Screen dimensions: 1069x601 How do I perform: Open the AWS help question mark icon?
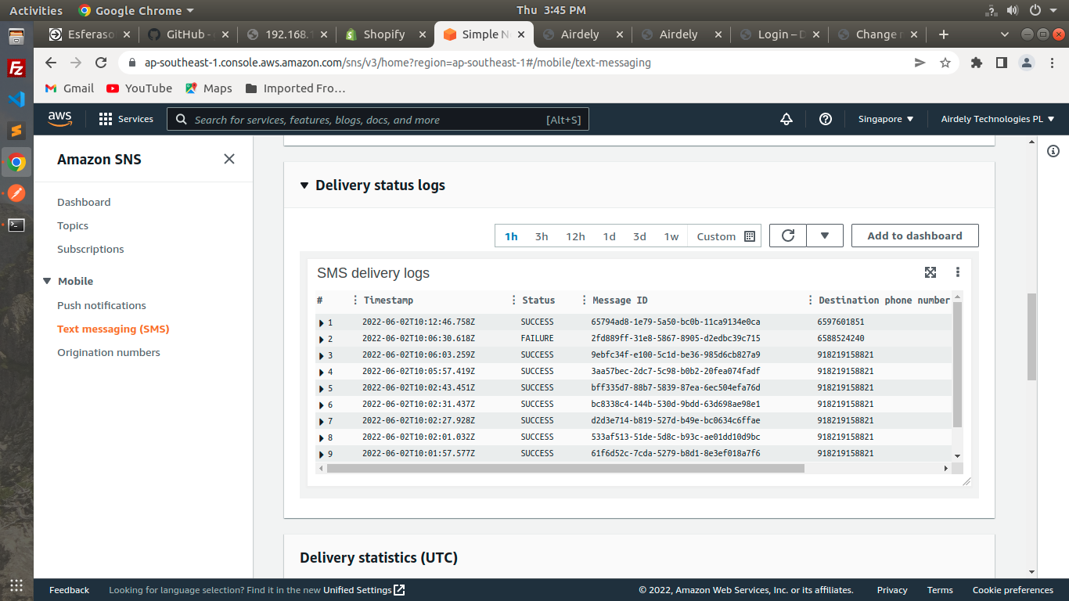click(825, 119)
